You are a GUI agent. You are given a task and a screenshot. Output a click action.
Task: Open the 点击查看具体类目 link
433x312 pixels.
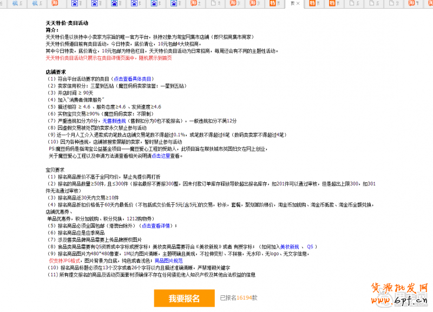133,79
